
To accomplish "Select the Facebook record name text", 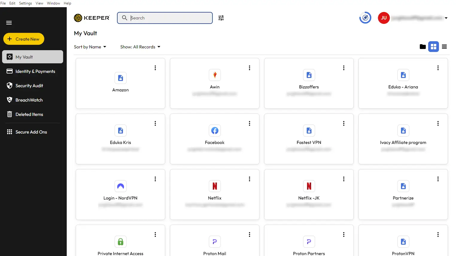I will coord(215,142).
